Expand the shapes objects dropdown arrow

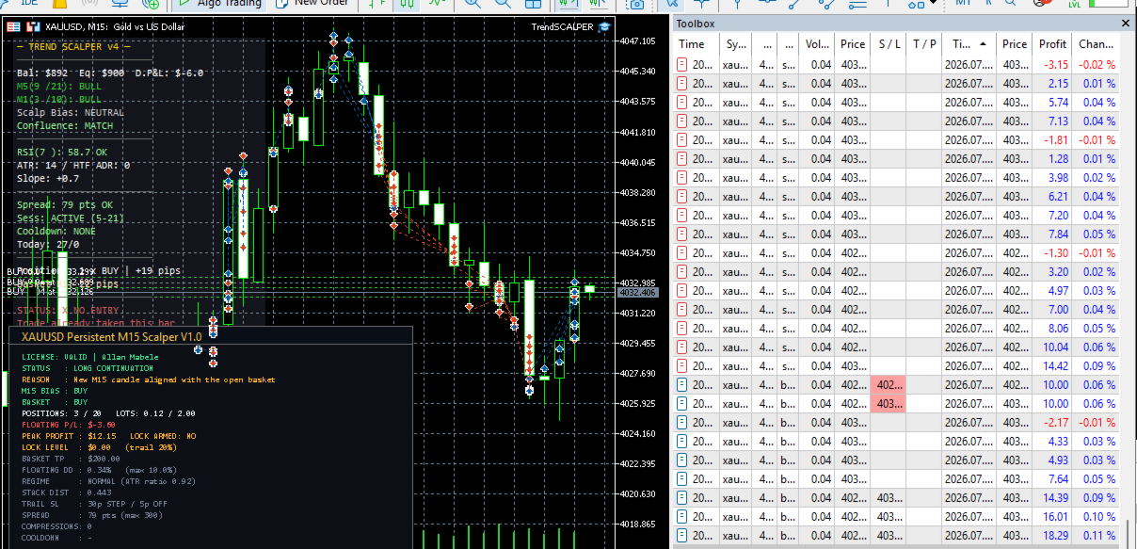[934, 3]
